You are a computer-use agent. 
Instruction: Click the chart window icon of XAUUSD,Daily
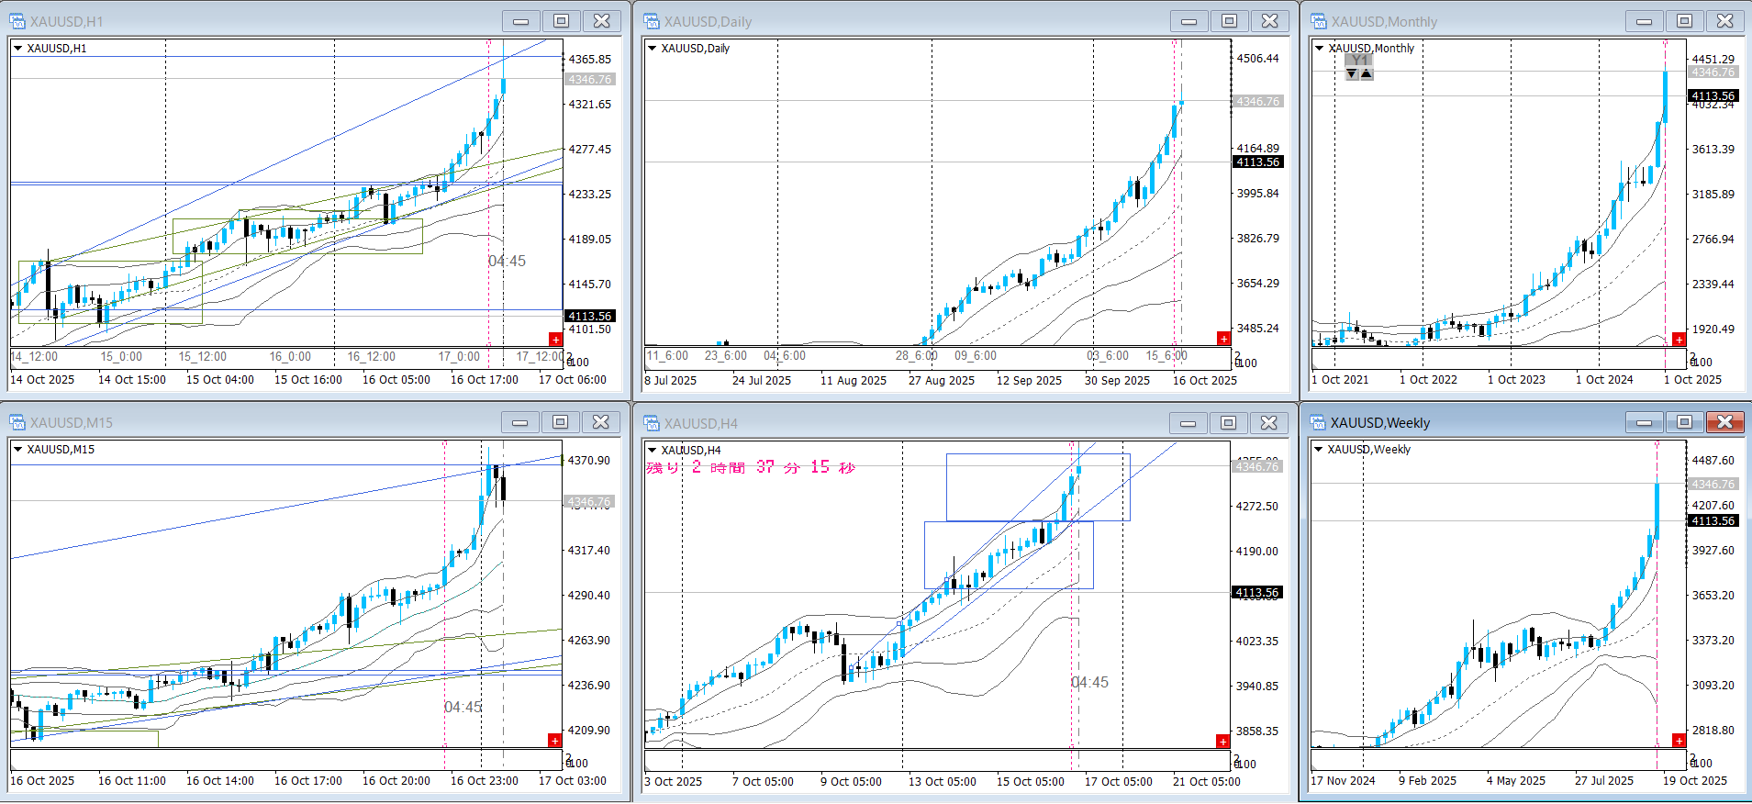652,21
